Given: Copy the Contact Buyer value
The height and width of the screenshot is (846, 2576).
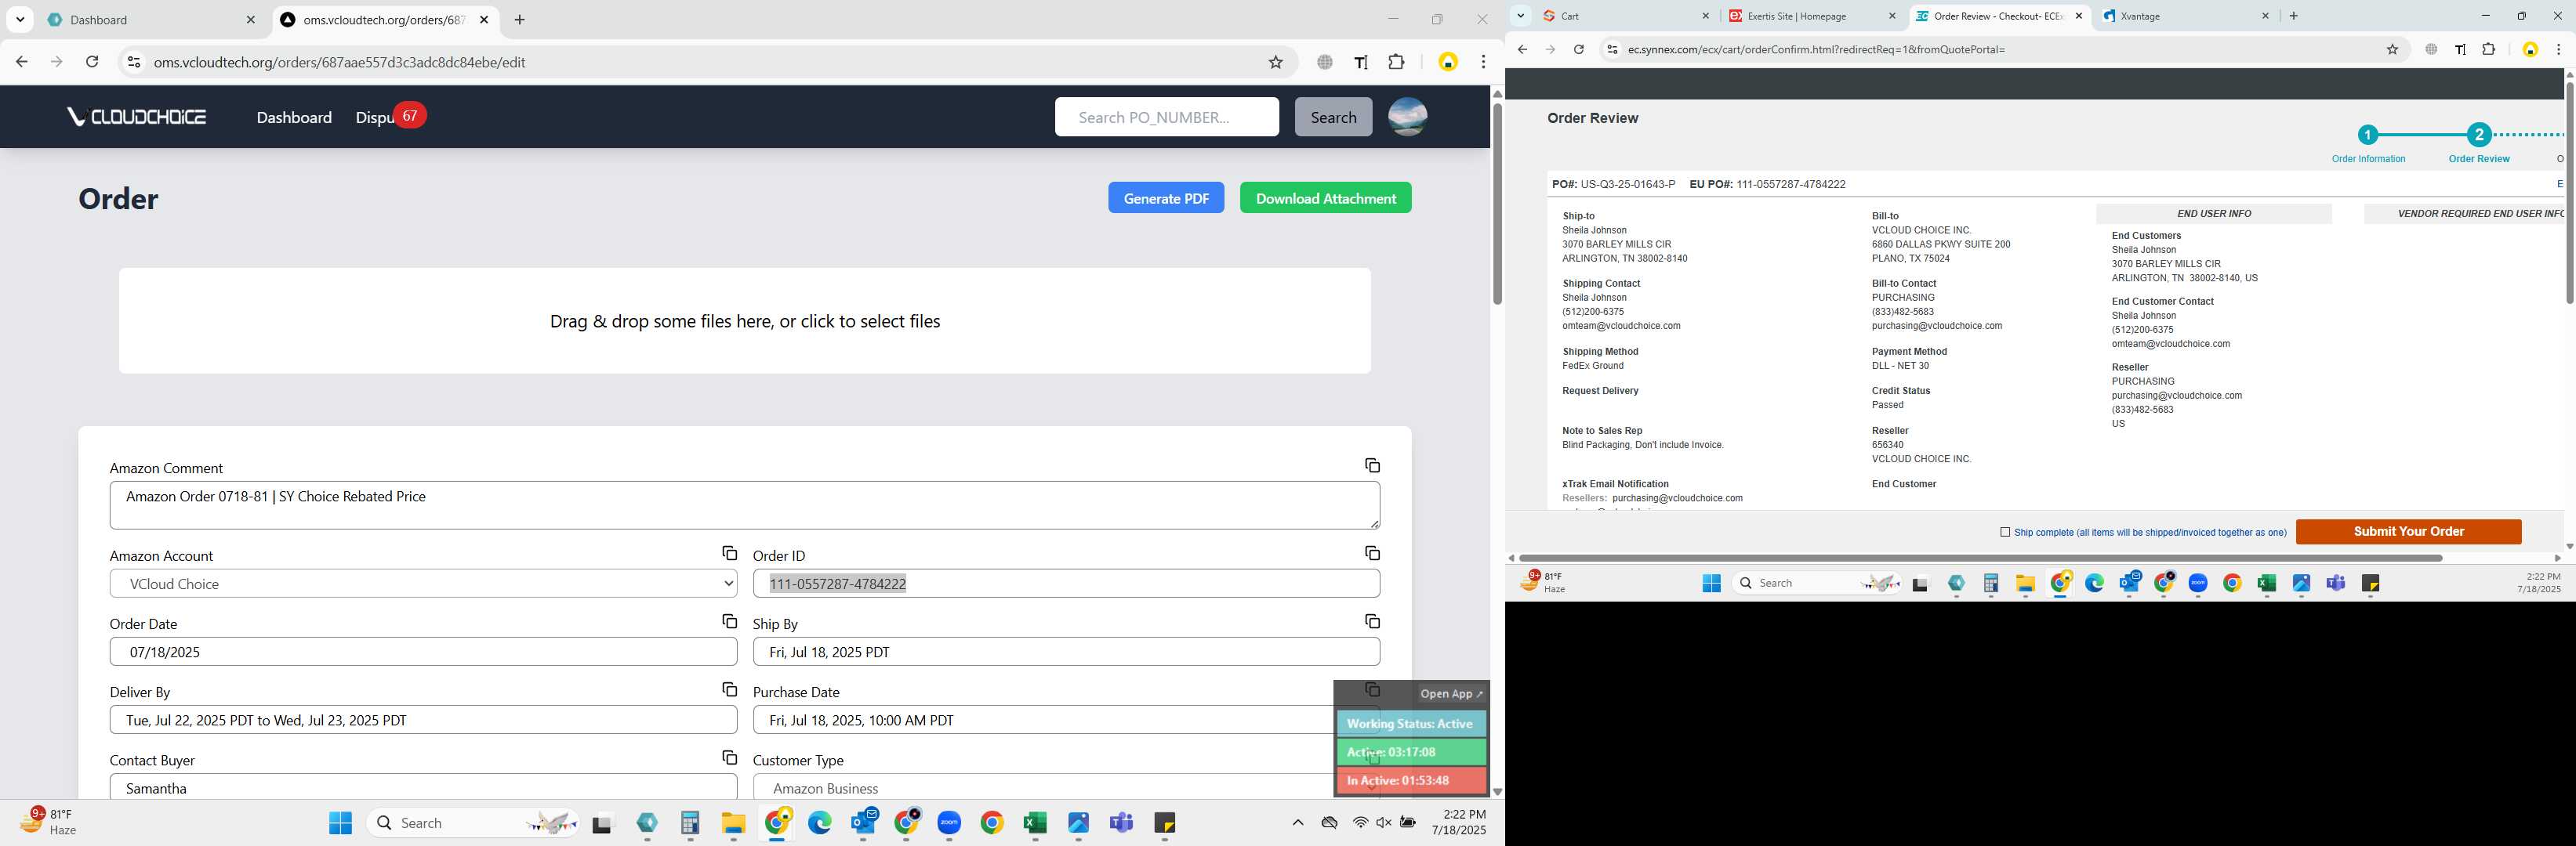Looking at the screenshot, I should point(729,758).
